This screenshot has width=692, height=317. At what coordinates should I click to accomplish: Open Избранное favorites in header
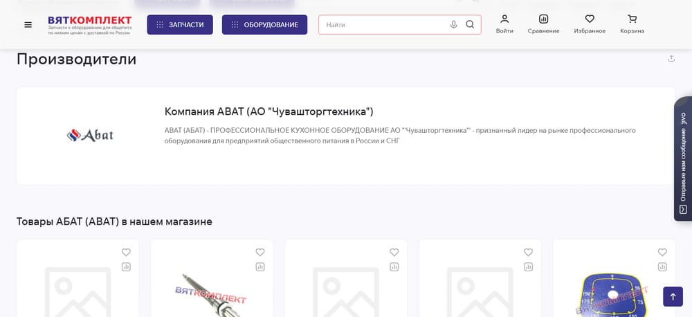[590, 24]
